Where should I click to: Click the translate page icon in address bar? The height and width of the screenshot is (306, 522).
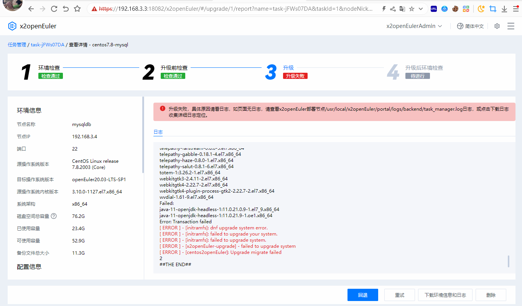tap(402, 8)
